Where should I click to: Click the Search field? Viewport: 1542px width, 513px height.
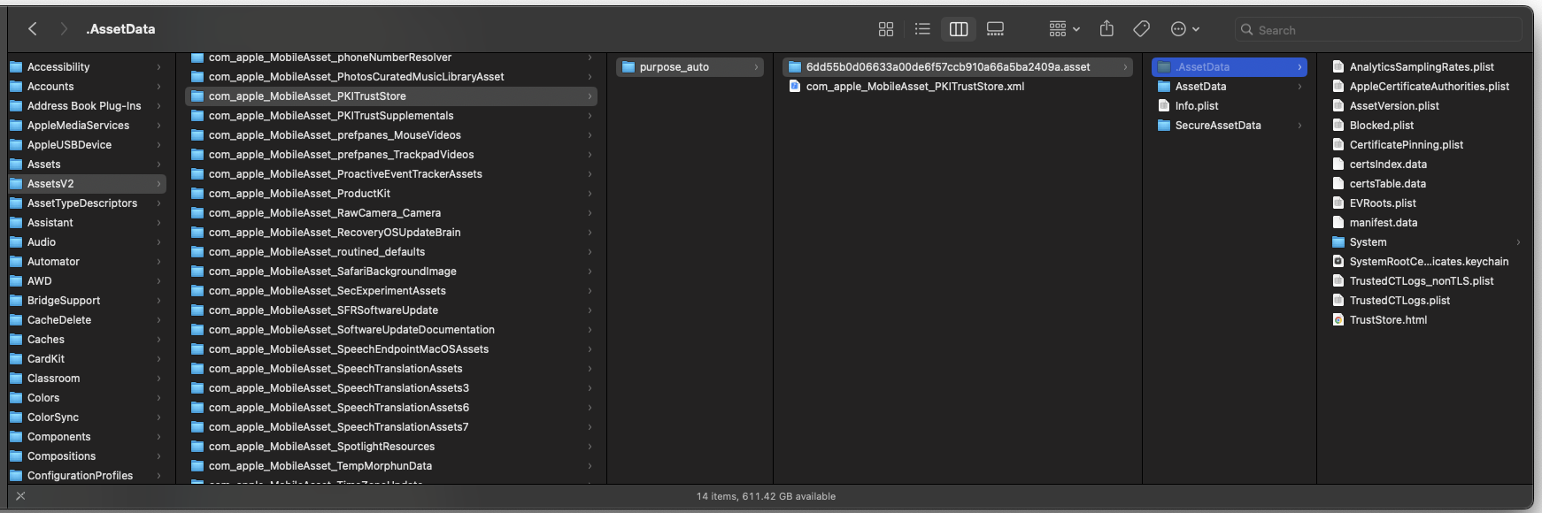(1378, 29)
